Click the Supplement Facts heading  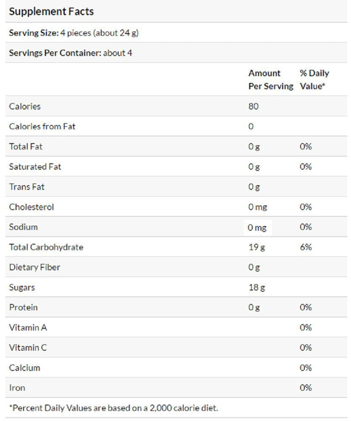(51, 12)
